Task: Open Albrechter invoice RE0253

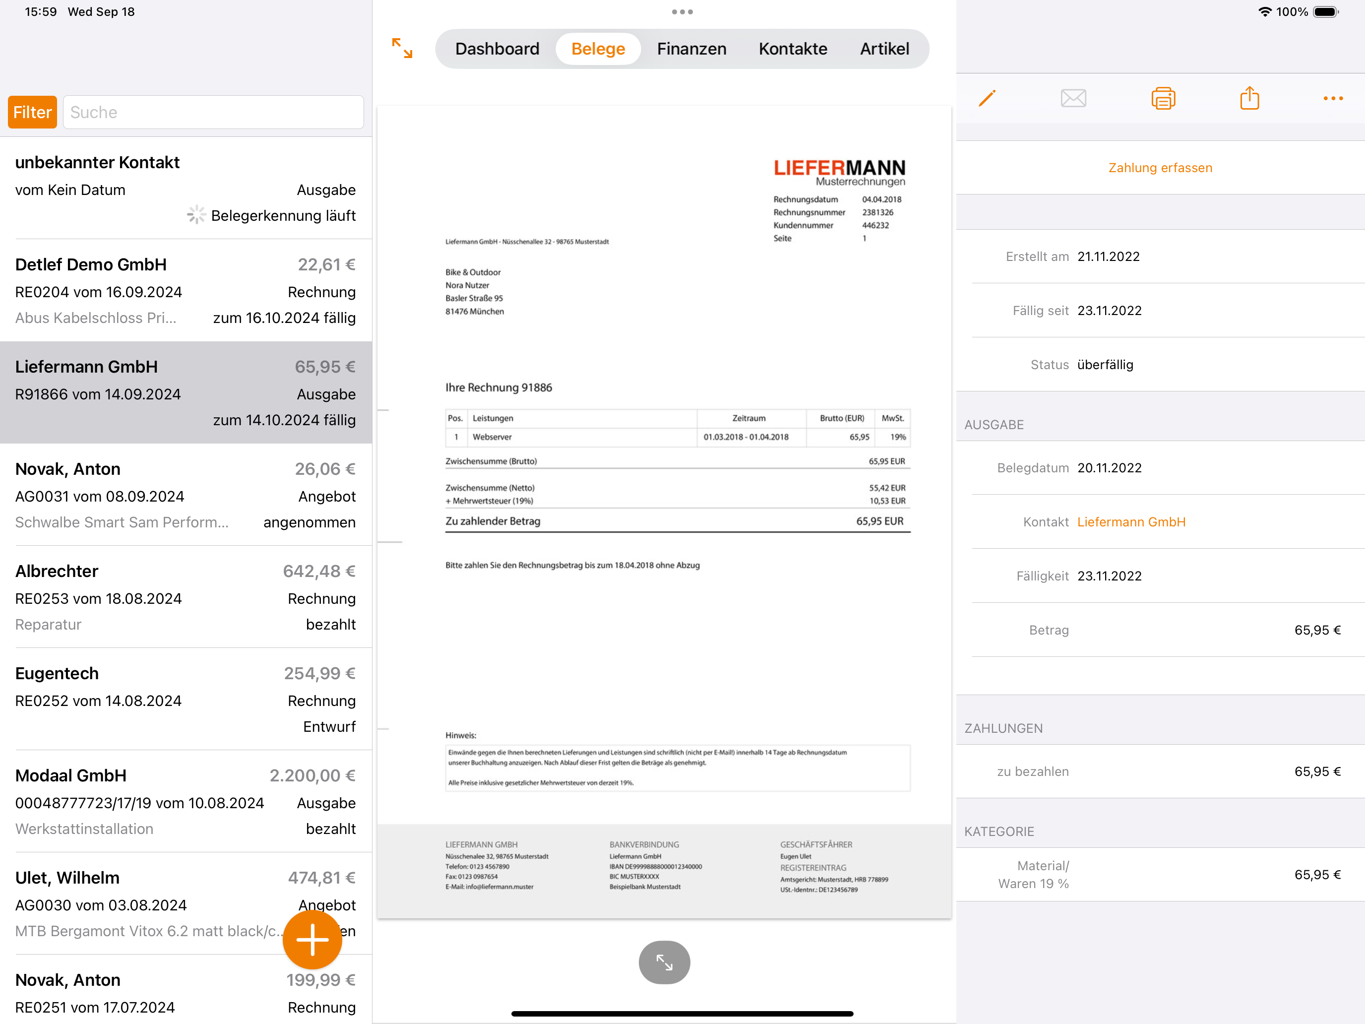Action: [186, 597]
